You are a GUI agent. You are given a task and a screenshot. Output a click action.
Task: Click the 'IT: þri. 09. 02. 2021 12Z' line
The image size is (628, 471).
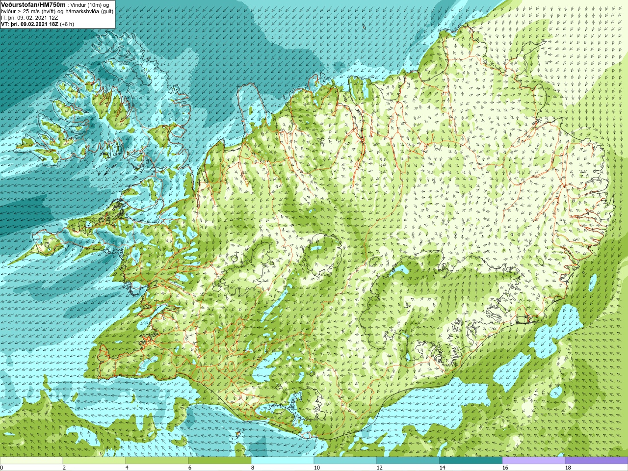coord(30,18)
